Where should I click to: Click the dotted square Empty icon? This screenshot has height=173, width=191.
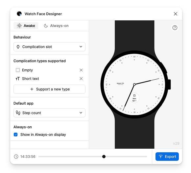[18, 70]
